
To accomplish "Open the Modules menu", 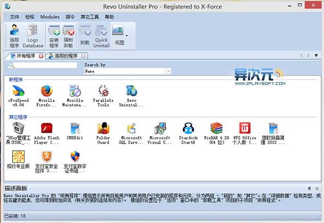I will tap(50, 17).
